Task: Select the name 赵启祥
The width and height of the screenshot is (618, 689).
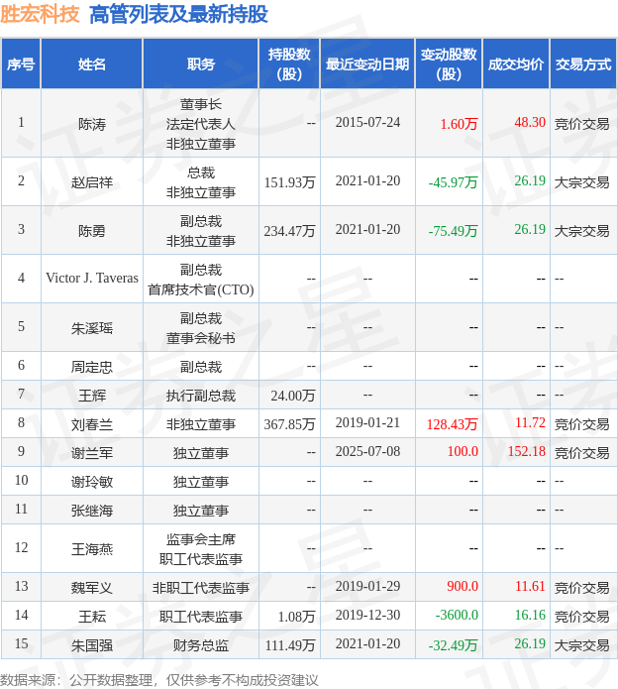Action: [x=92, y=182]
